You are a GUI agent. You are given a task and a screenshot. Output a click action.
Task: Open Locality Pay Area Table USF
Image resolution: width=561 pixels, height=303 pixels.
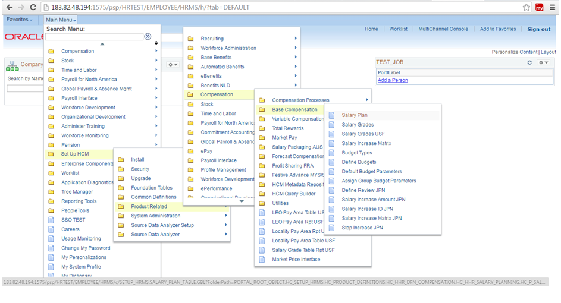[x=303, y=241]
